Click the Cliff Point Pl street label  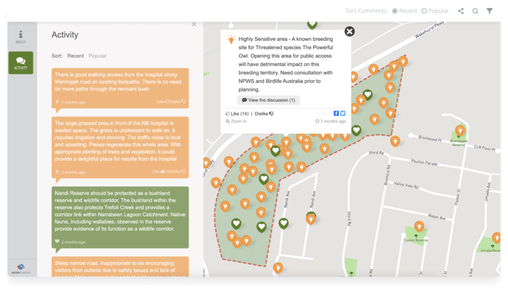[484, 148]
